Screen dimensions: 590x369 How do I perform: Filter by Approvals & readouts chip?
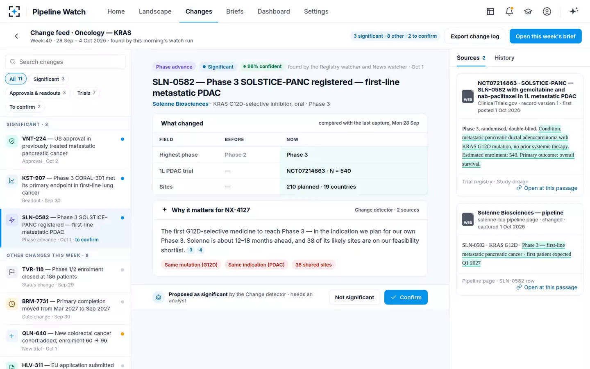click(x=37, y=93)
